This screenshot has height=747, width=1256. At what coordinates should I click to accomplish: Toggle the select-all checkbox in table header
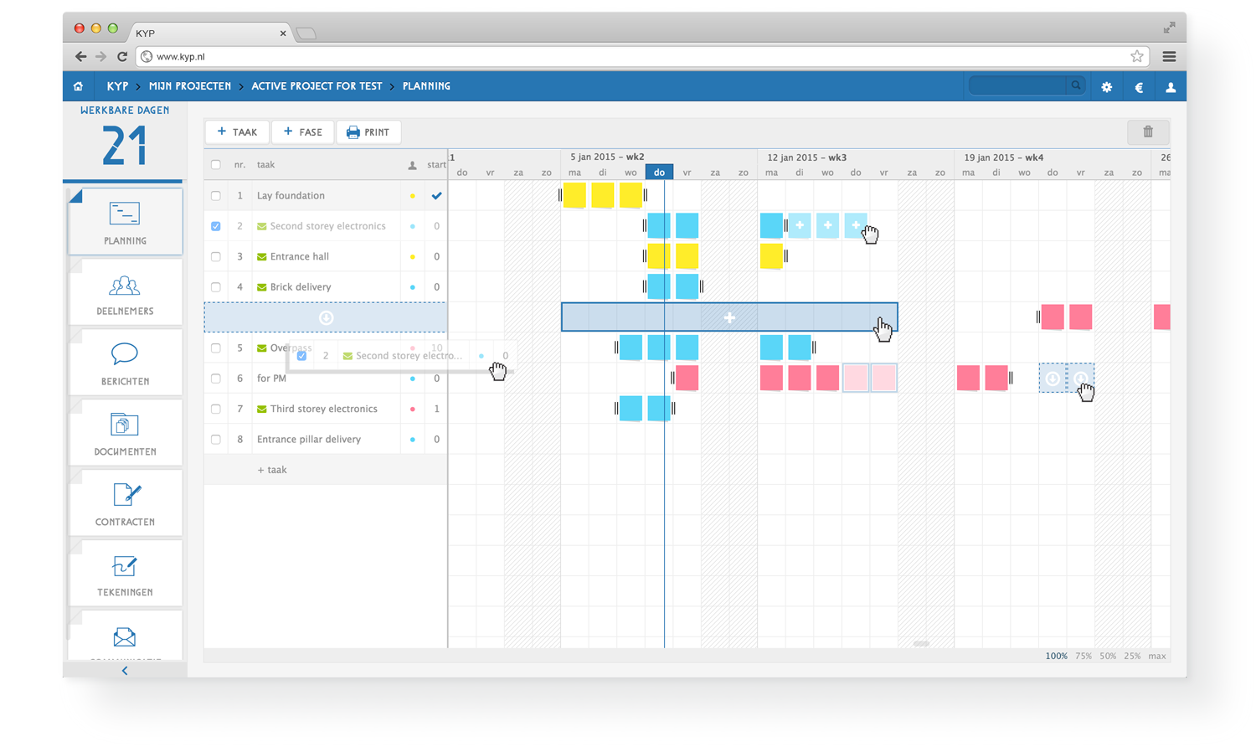click(x=216, y=165)
